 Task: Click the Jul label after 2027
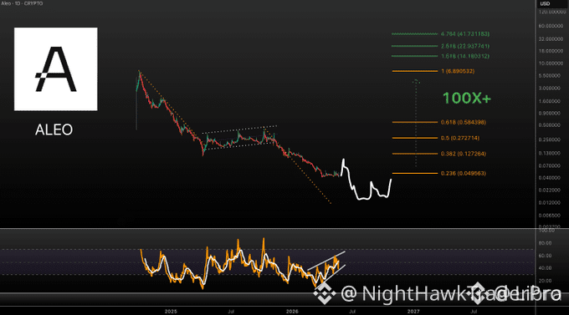click(474, 312)
